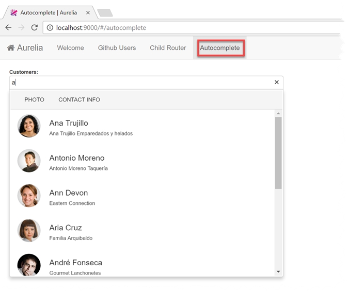
Task: Click Ann Devon's avatar photo
Action: 29,196
